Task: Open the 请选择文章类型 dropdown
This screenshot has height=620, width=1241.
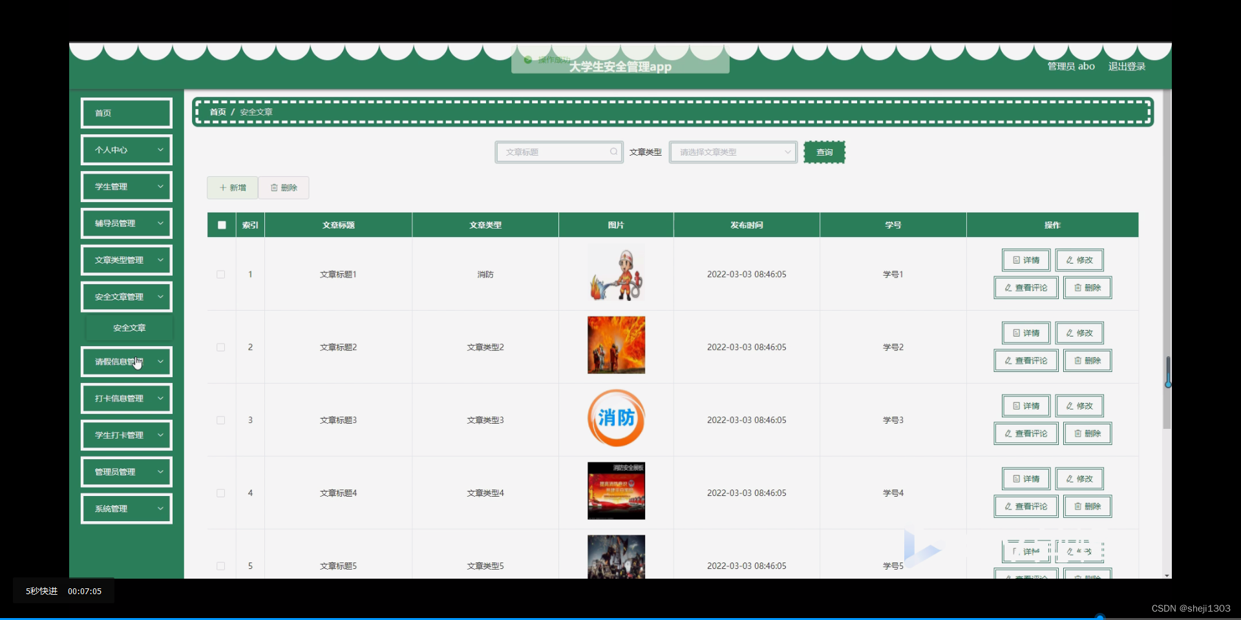Action: click(732, 152)
